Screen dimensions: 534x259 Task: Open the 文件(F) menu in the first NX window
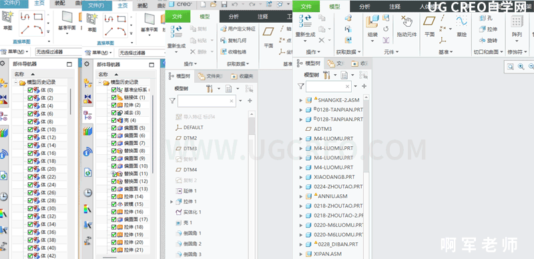pyautogui.click(x=12, y=3)
